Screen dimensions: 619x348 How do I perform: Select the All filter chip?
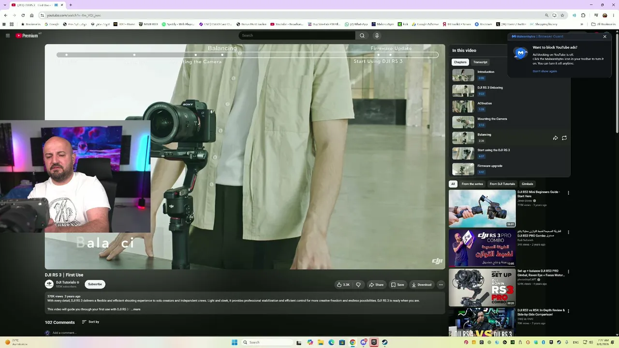453,184
